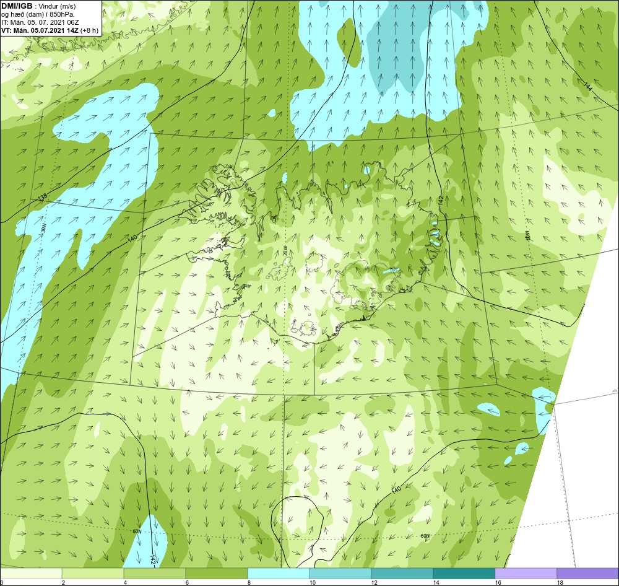Click the '30W' longitude label
Screen dimensions: 619x586
[x=43, y=228]
